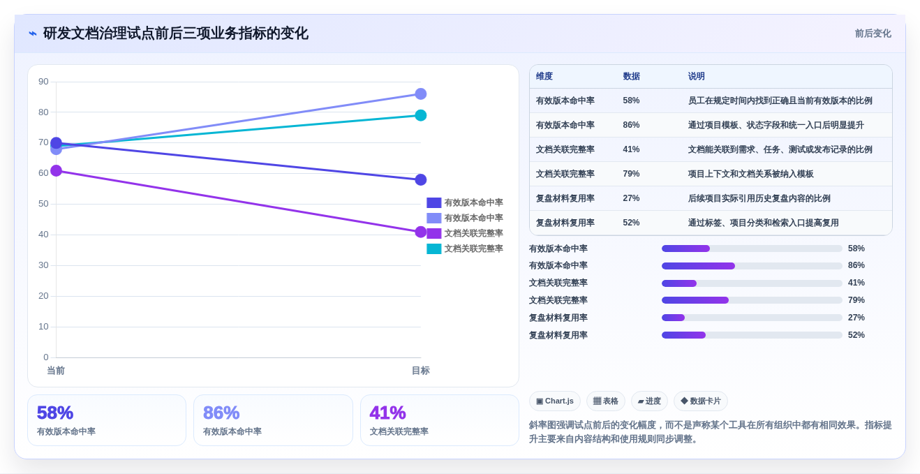Toggle the cyan 文档关联完整率 legend swatch
The width and height of the screenshot is (920, 474).
point(434,249)
